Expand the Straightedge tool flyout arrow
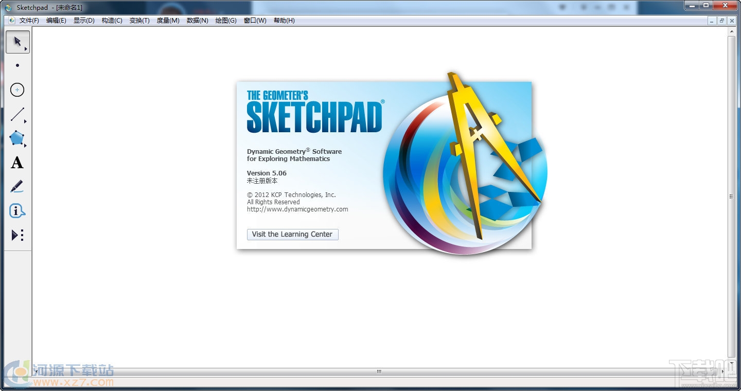This screenshot has height=391, width=741. tap(24, 120)
